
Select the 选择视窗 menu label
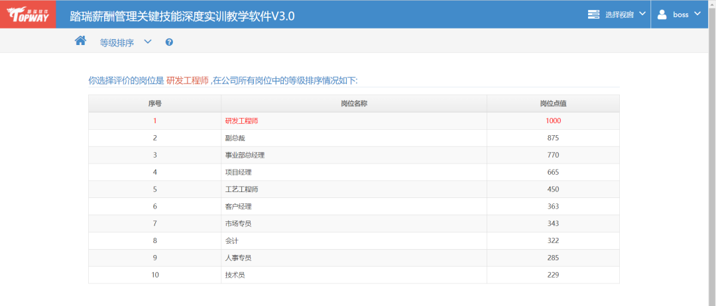click(x=619, y=15)
